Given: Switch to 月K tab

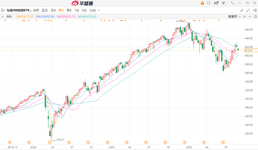Looking at the screenshot, I should [x=69, y=11].
